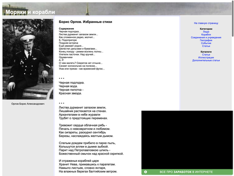
Task: Click poem line 'Красная звезда.'
Action: pyautogui.click(x=70, y=93)
